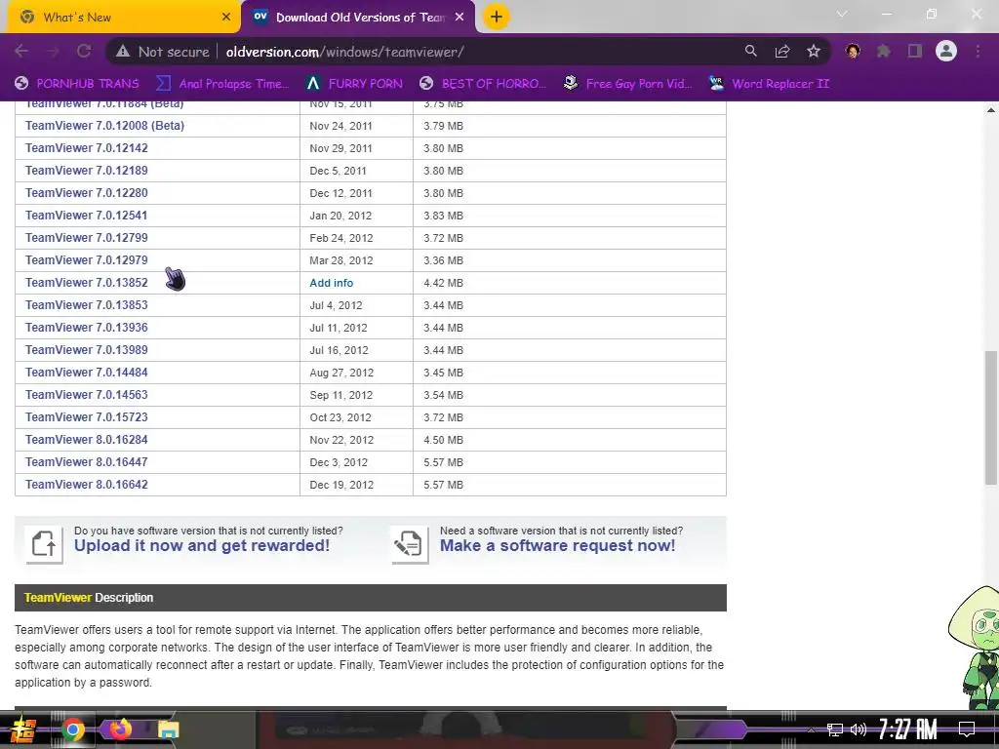Screen dimensions: 999x749
Task: Open the Chrome three-dot menu
Action: coord(978,52)
